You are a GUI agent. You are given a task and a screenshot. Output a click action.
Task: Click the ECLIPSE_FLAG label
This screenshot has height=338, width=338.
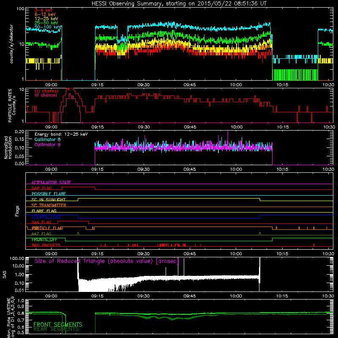46,217
